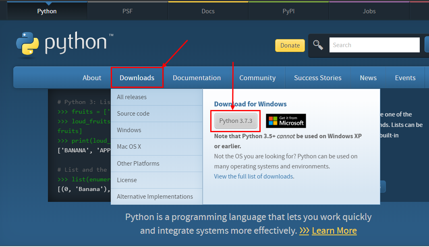Click the code comment '# Python 3: Lis'
Viewport: 429px width, 247px height.
pos(84,102)
